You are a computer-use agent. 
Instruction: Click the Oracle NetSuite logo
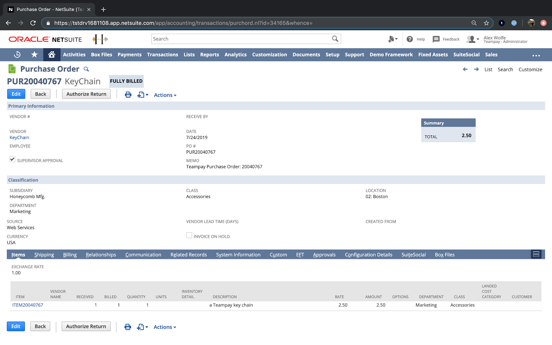[x=45, y=39]
